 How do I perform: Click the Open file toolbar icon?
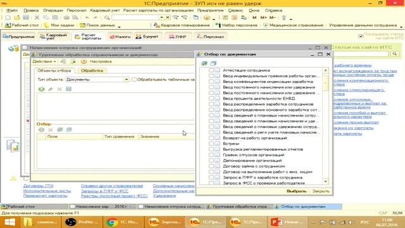pyautogui.click(x=17, y=18)
